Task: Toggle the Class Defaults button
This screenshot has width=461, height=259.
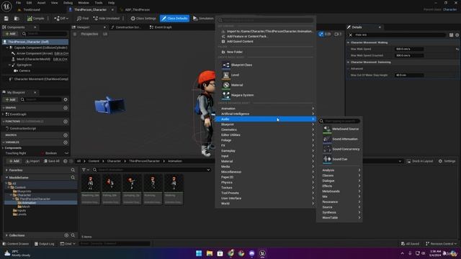Action: (174, 19)
